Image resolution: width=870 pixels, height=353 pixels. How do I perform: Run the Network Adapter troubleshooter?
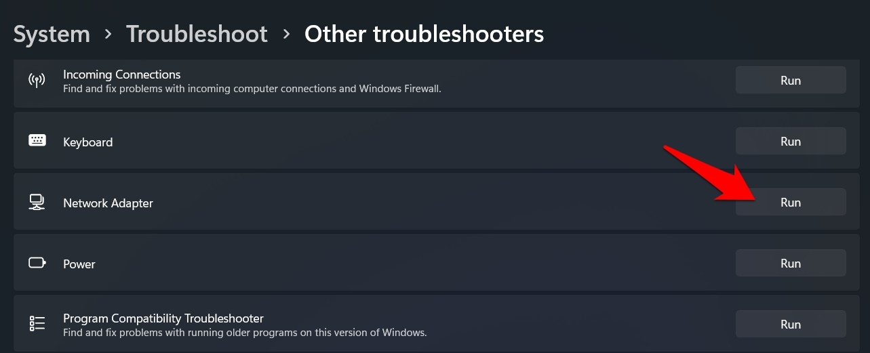[790, 202]
